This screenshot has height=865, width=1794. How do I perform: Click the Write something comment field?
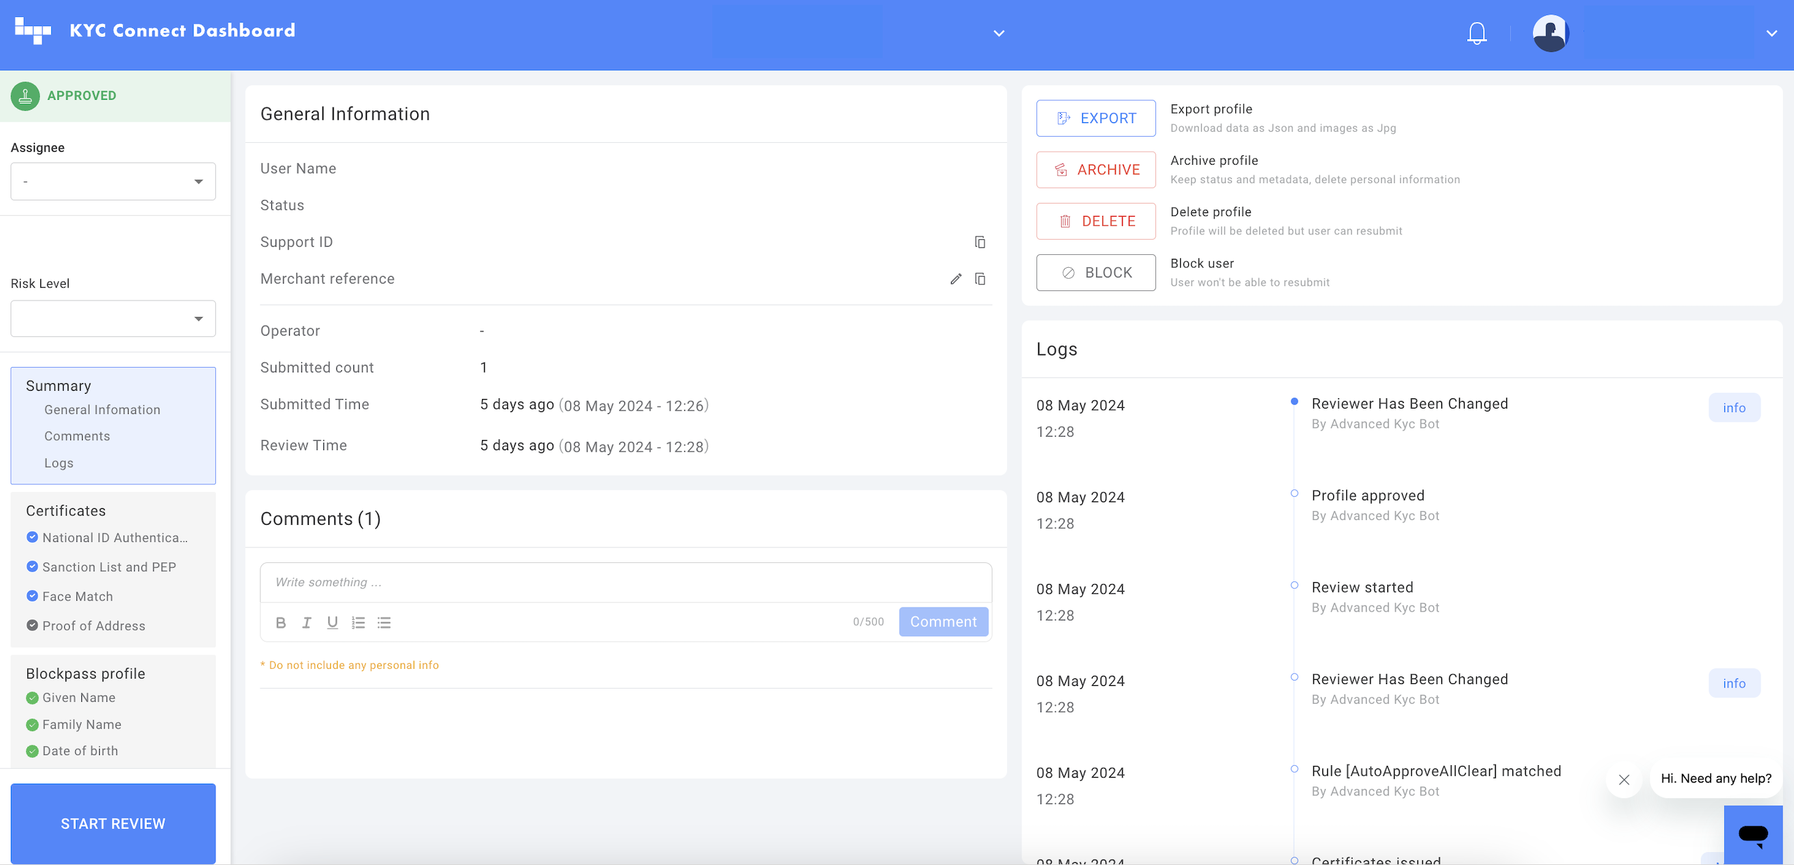[x=626, y=582]
